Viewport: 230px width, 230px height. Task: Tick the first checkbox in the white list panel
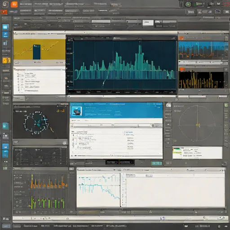18,74
